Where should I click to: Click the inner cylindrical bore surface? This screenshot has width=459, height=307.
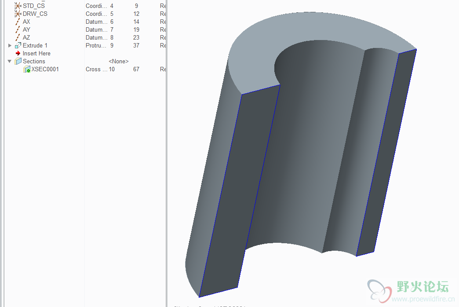click(x=304, y=146)
